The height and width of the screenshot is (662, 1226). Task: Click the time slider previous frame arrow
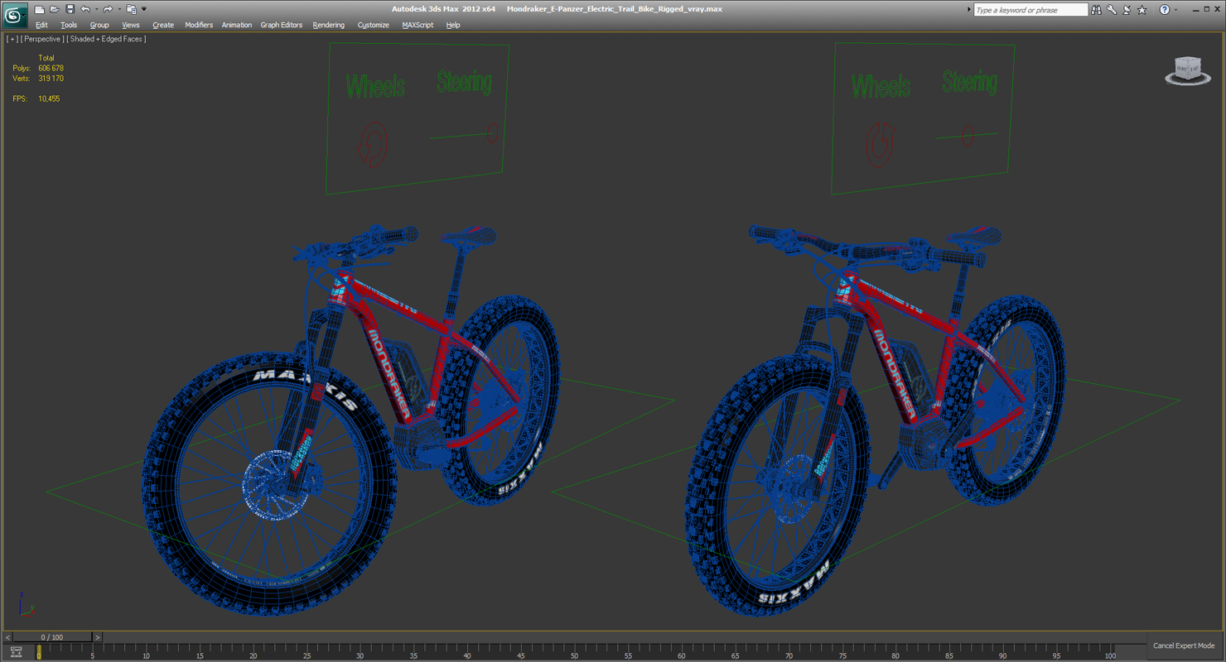click(7, 637)
